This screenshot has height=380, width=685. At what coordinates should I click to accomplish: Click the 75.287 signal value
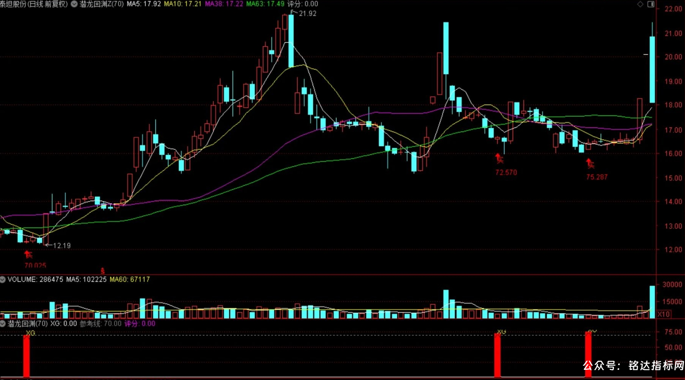pos(597,177)
